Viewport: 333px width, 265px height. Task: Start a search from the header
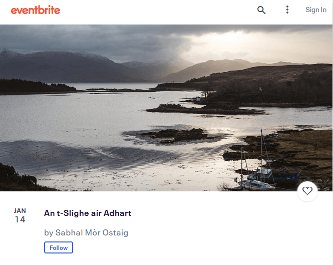click(261, 10)
